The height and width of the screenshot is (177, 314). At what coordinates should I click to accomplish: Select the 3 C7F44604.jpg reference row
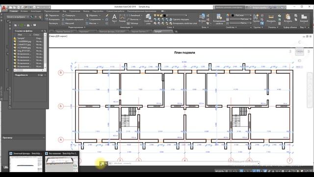pos(28,48)
